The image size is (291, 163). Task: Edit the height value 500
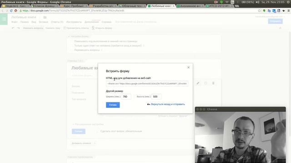click(x=156, y=96)
